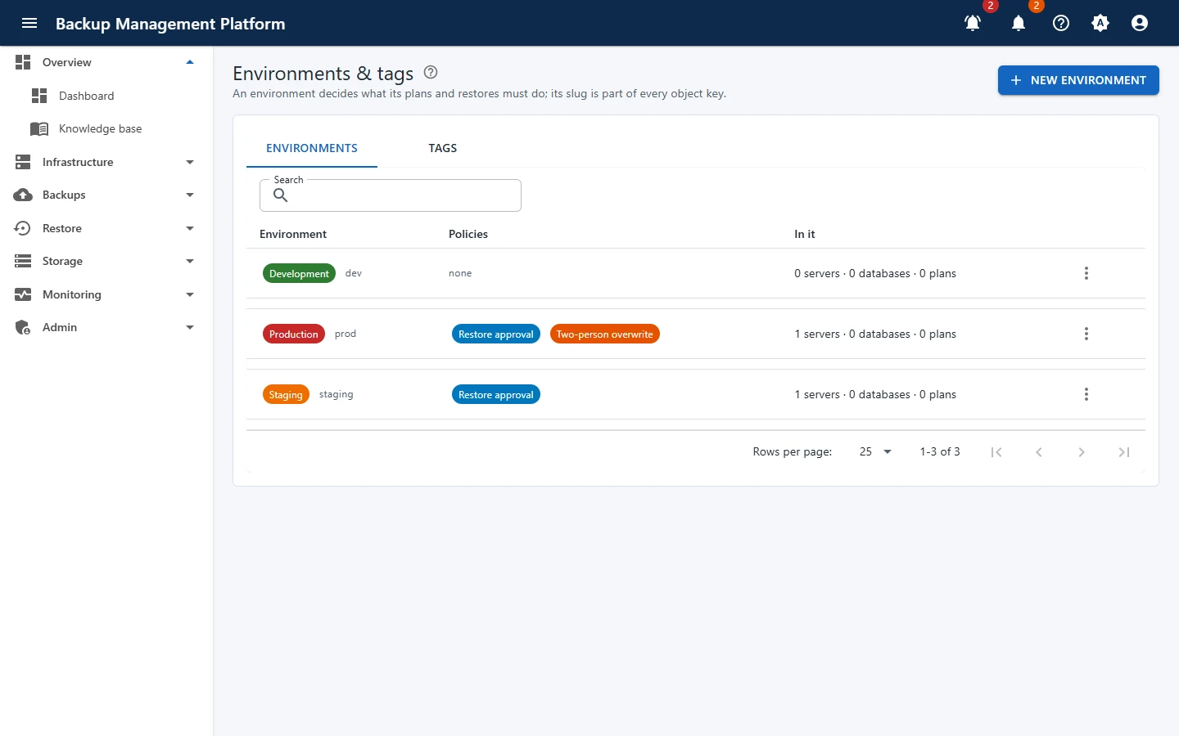The image size is (1179, 736).
Task: Click the Storage icon in sidebar
Action: 23,261
